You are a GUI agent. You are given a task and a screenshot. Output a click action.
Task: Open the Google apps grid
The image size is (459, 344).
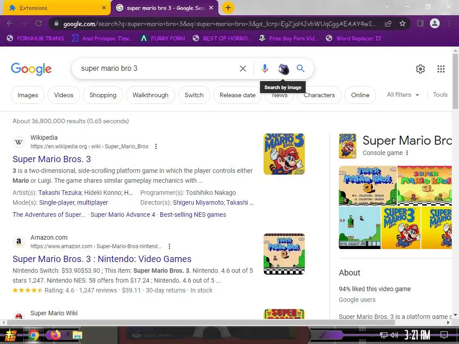pos(441,69)
